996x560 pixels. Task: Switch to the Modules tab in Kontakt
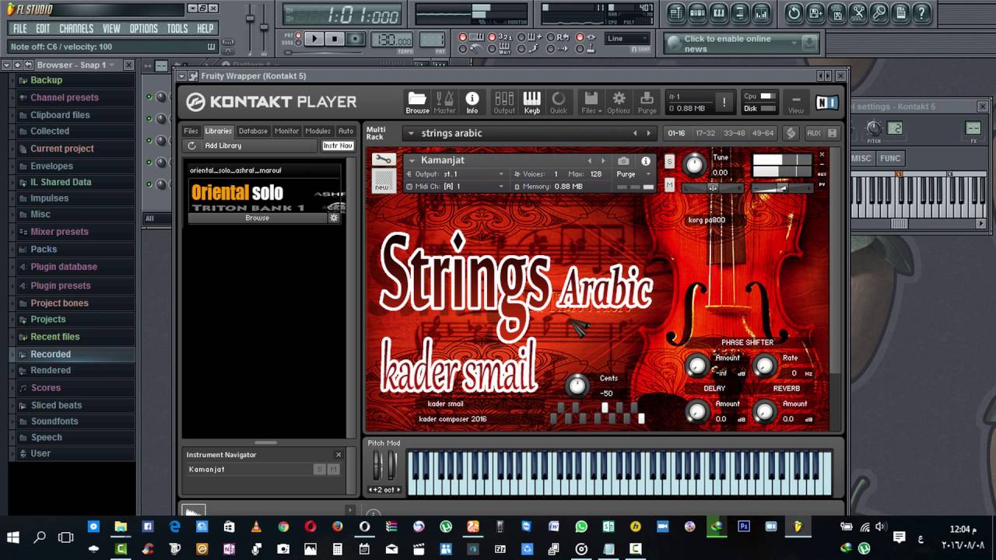click(318, 131)
